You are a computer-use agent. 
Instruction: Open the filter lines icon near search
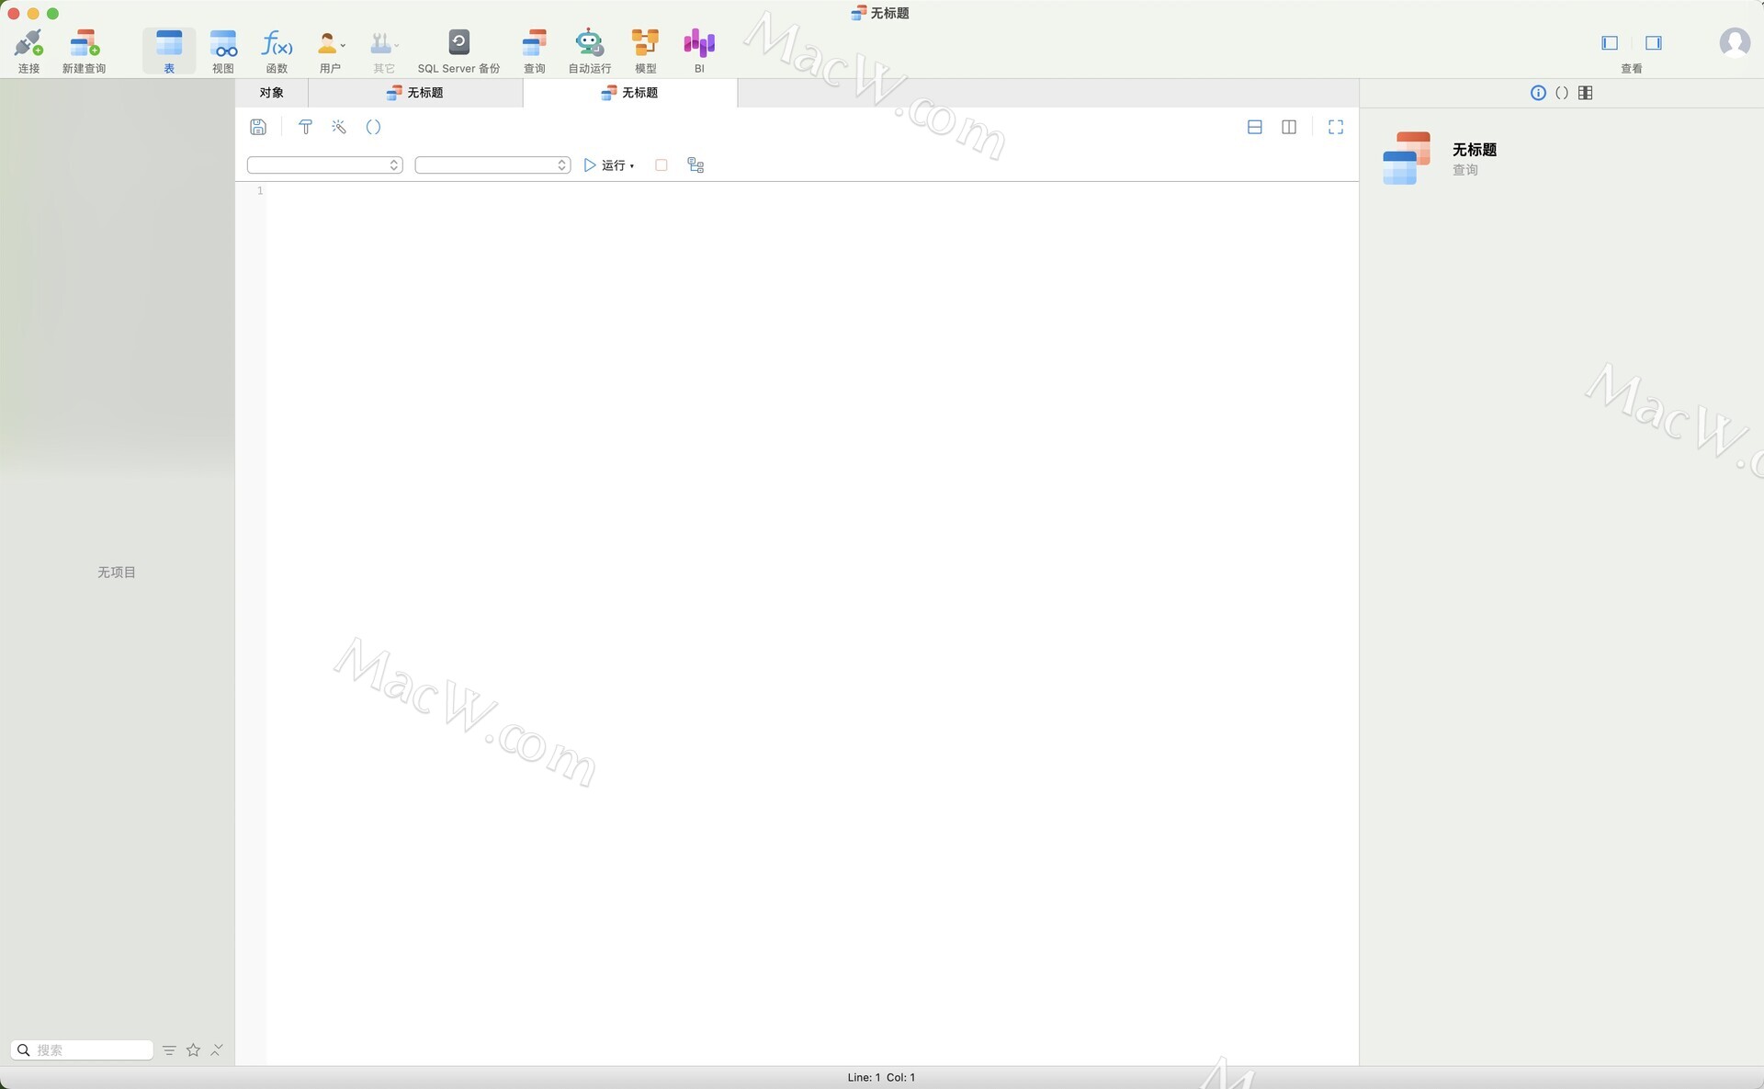point(169,1049)
